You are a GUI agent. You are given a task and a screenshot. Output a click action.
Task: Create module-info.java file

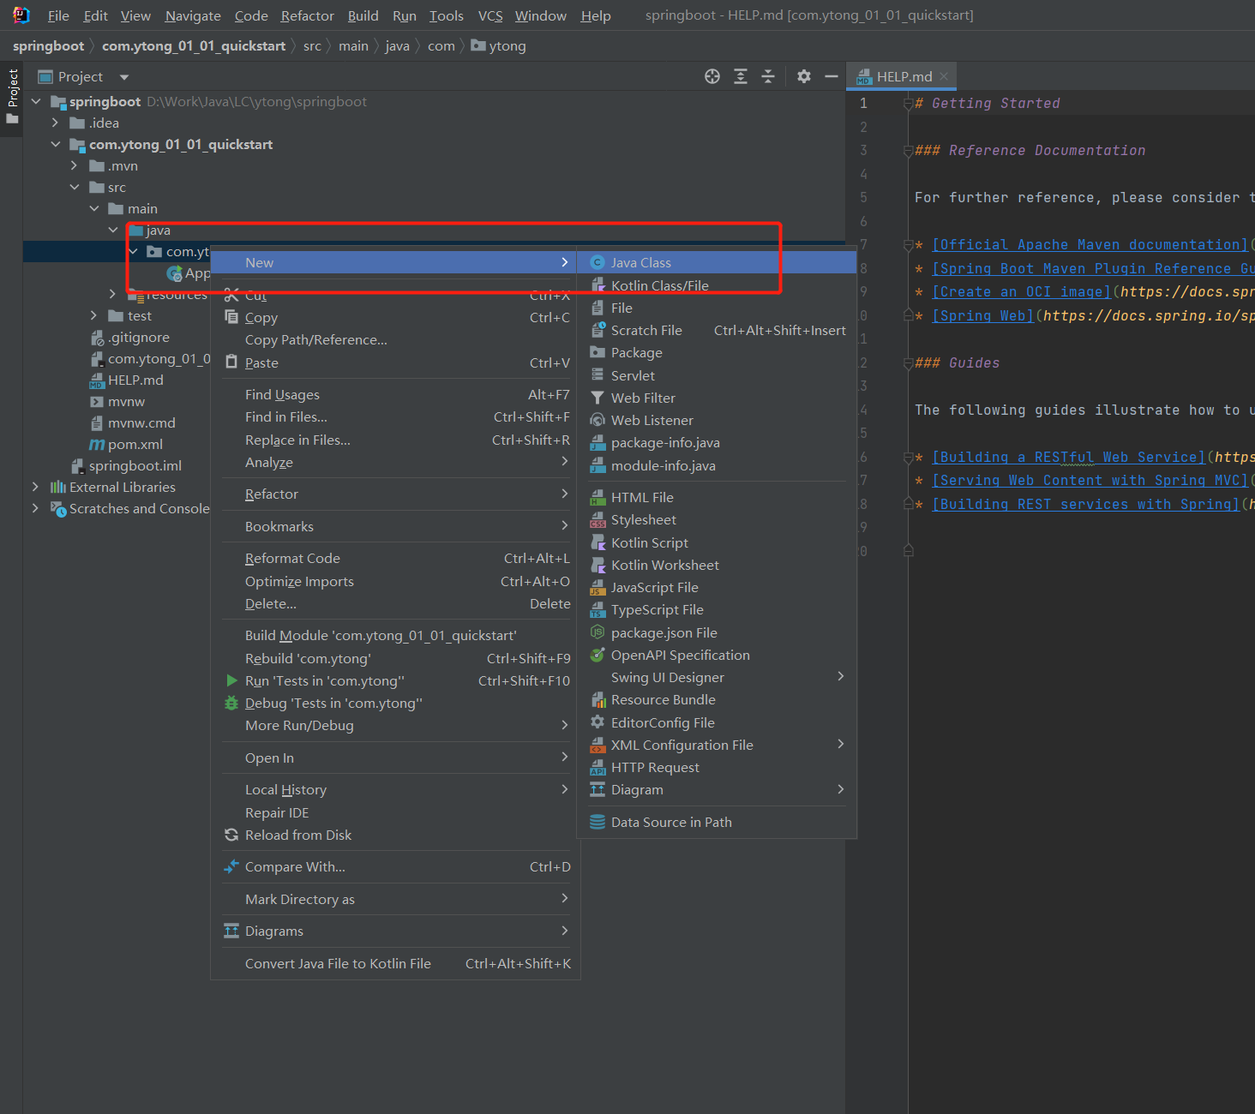coord(717,465)
